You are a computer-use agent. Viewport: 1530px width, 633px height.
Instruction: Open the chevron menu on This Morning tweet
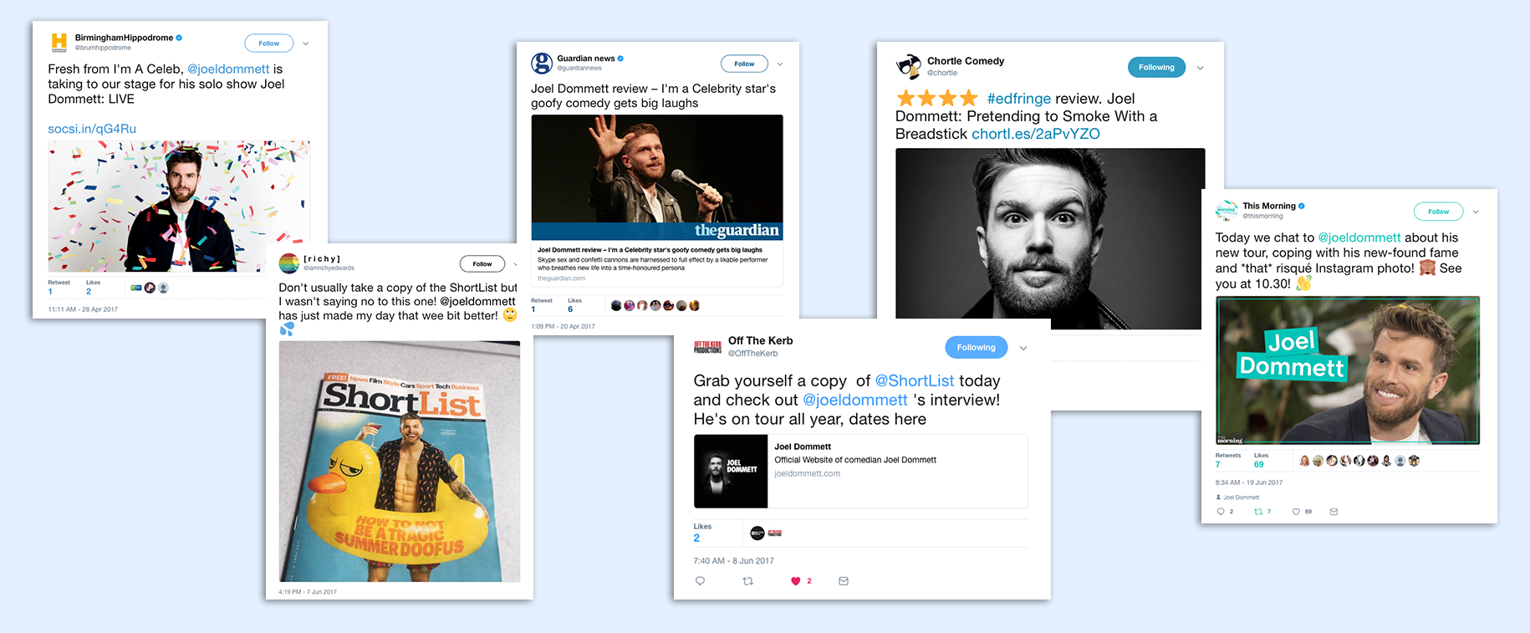click(1476, 212)
